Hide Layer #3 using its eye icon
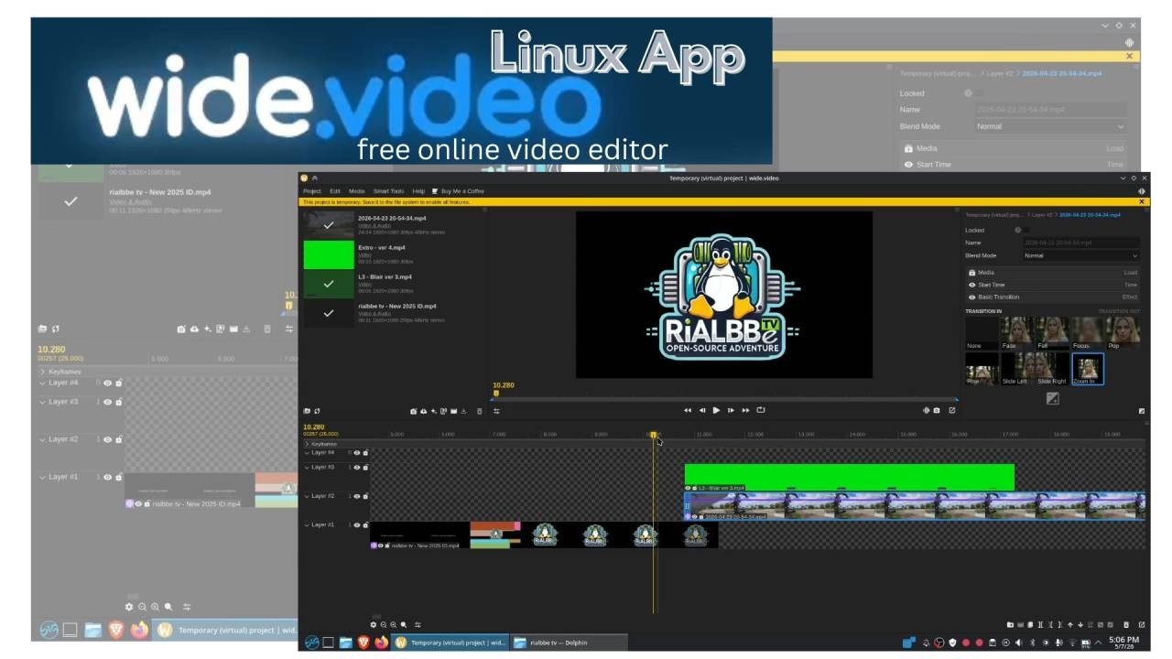Viewport: 1172px width, 659px height. point(357,468)
